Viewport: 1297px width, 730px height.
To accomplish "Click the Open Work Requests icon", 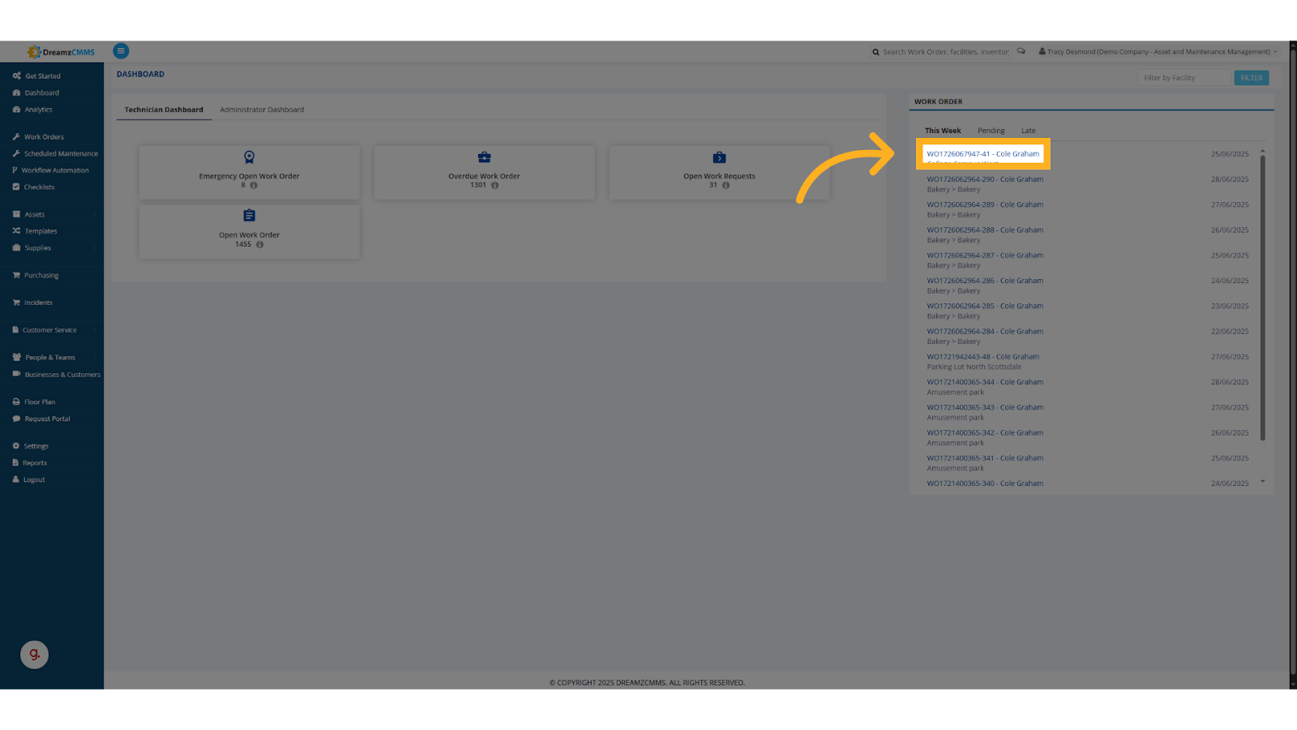I will tap(719, 157).
